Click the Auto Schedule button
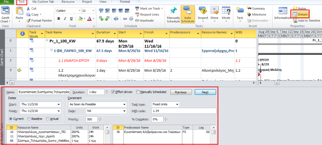Screen dimensions: 322x145 188,15
